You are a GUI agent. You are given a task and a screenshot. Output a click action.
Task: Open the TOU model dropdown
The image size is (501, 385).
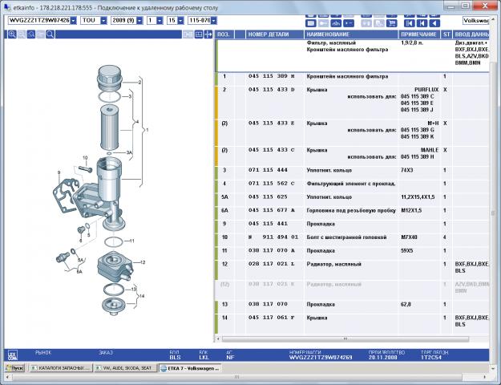click(x=103, y=21)
